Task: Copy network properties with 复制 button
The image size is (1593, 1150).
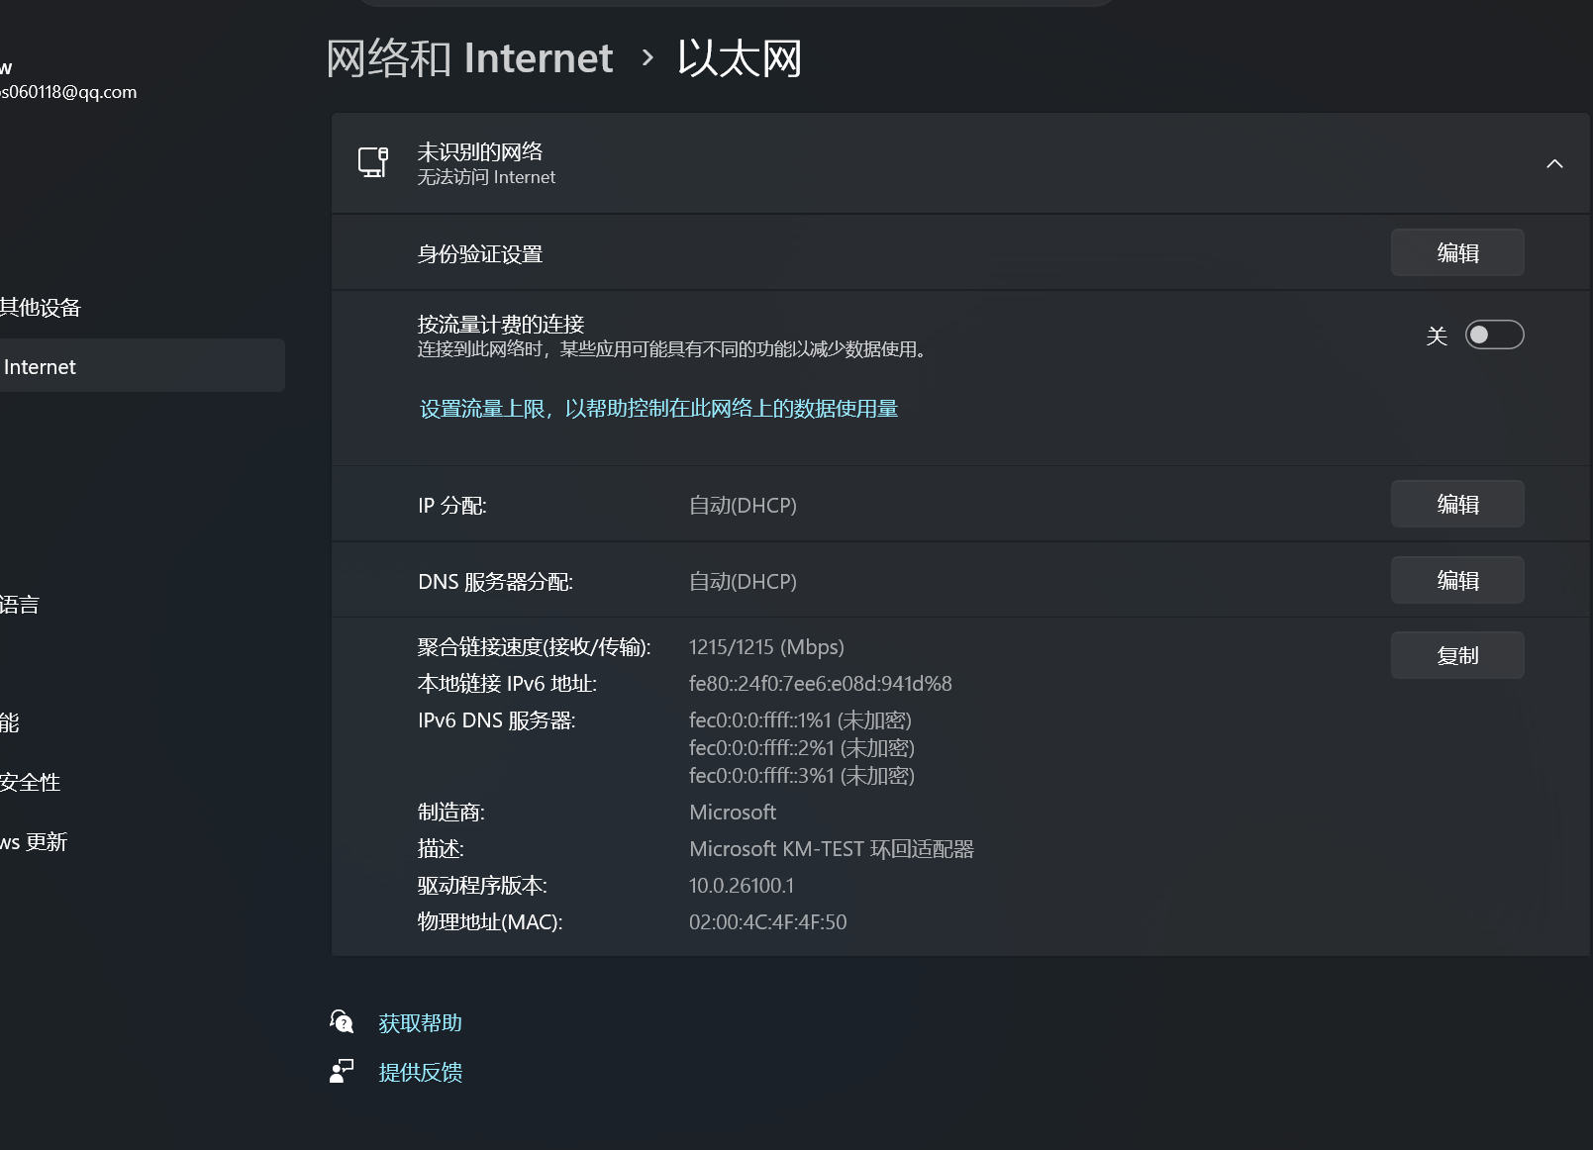Action: (x=1457, y=655)
